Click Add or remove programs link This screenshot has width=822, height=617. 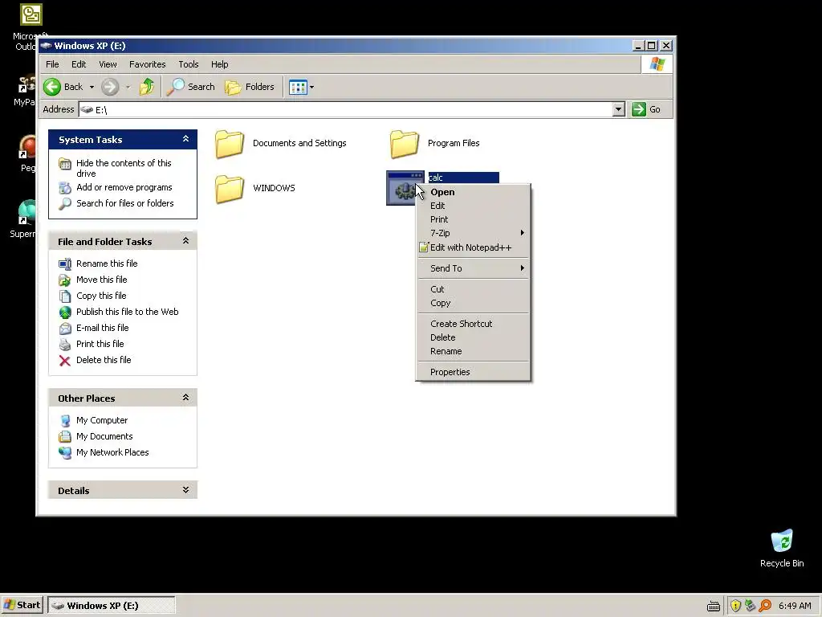(x=124, y=187)
